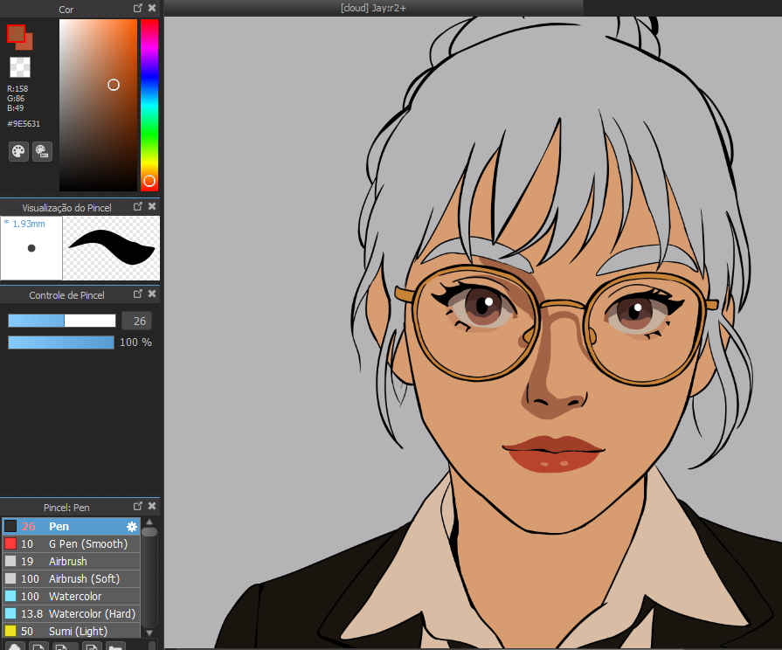Select the background color swatch
The height and width of the screenshot is (650, 782).
tap(29, 44)
